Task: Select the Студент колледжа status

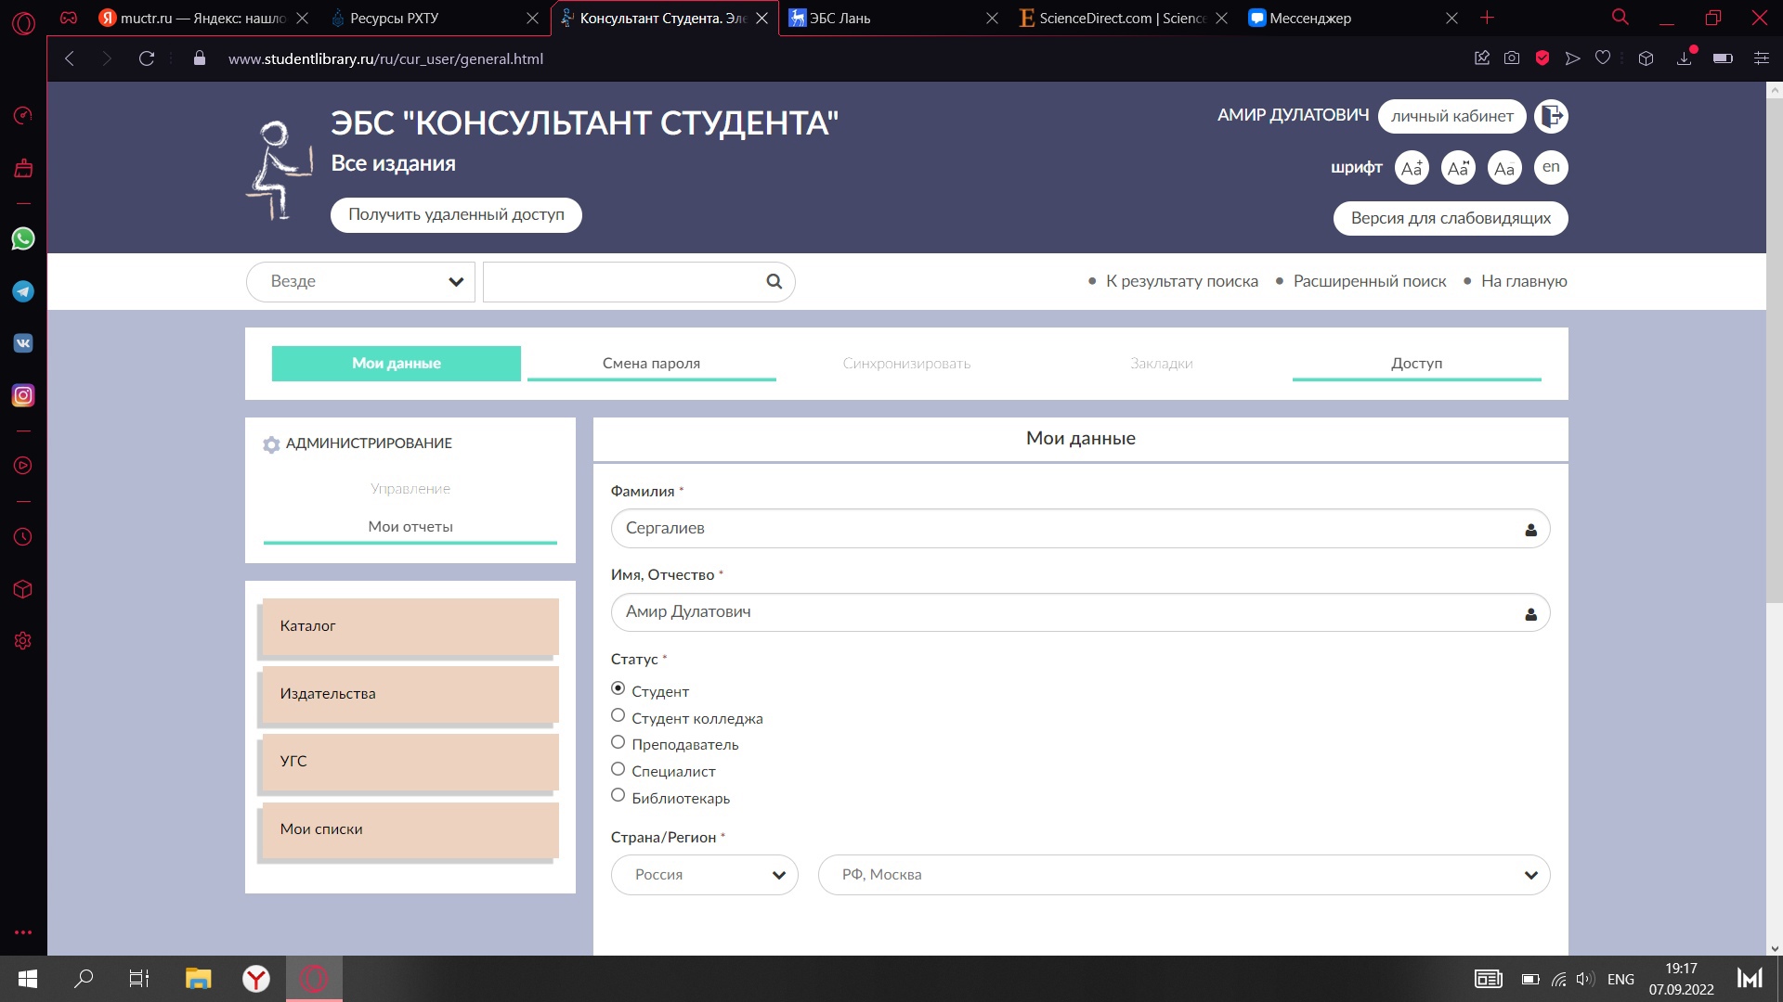Action: [x=618, y=715]
